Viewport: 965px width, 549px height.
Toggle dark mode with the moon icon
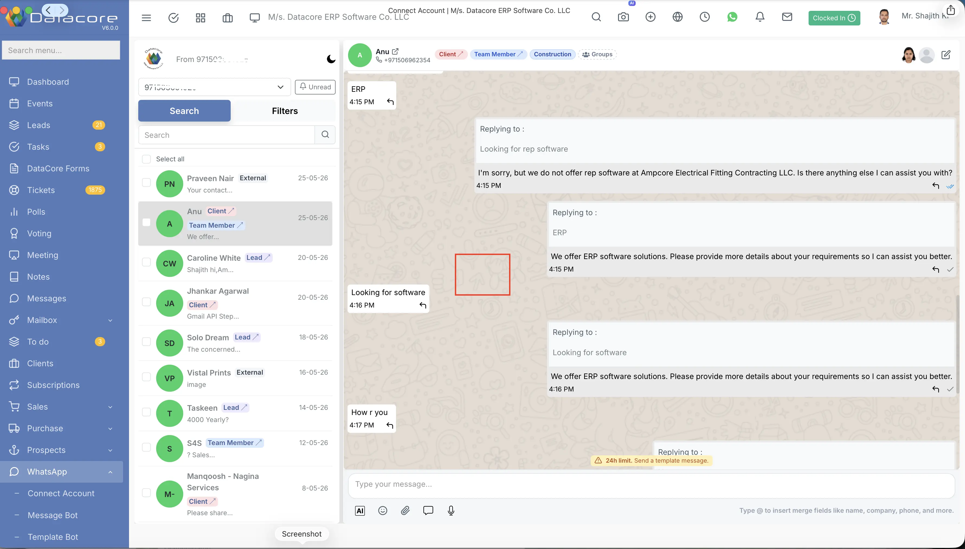coord(331,59)
